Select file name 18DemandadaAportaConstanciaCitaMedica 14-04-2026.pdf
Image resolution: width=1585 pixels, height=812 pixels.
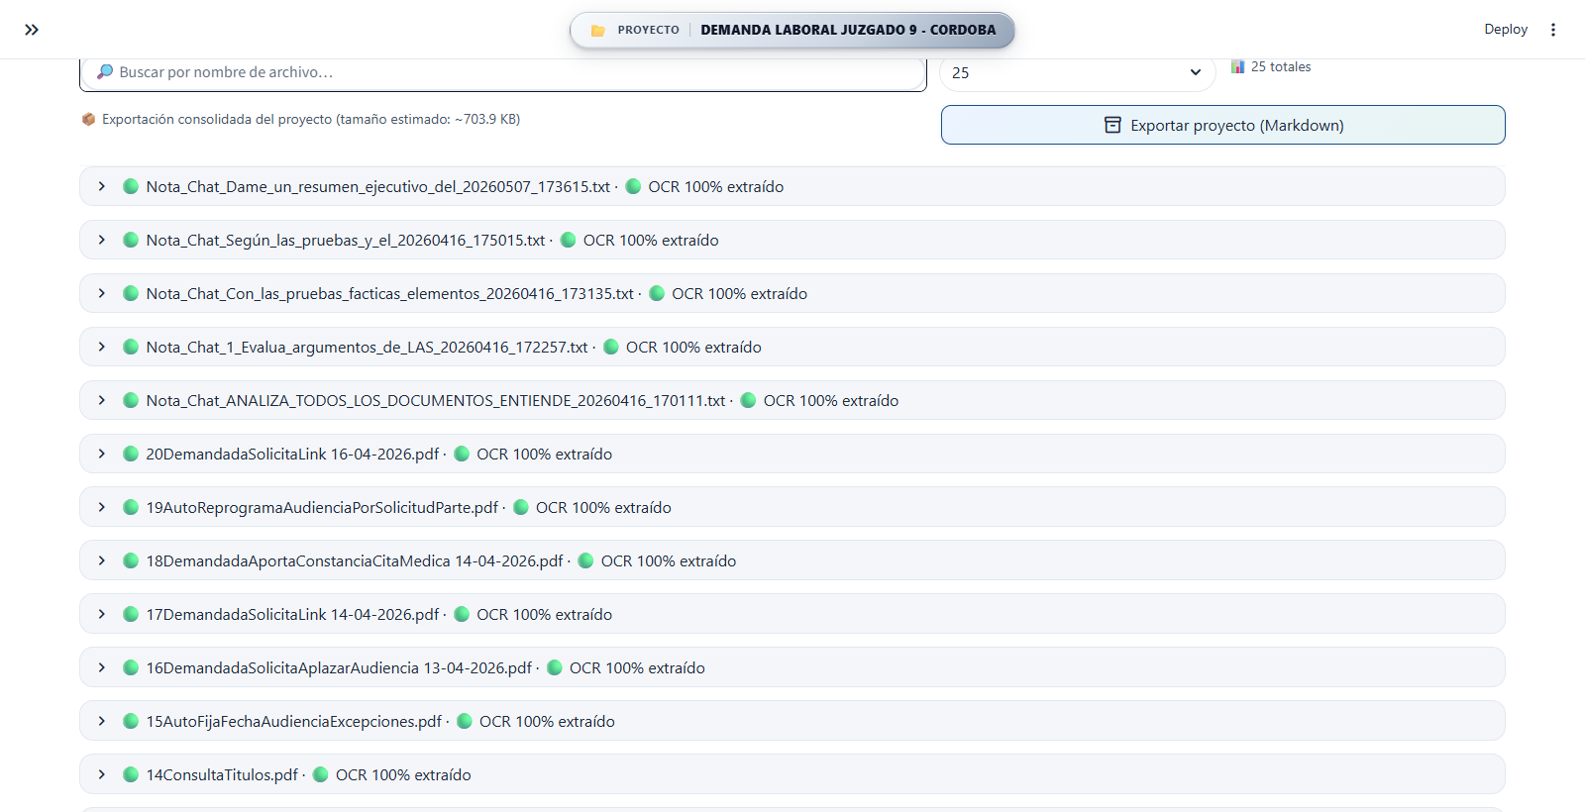click(355, 560)
